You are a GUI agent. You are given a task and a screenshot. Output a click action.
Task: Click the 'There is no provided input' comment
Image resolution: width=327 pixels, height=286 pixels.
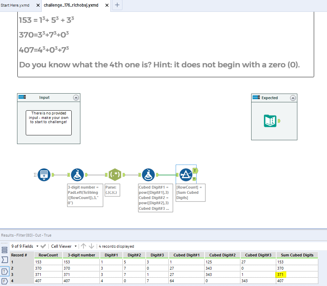coord(49,123)
